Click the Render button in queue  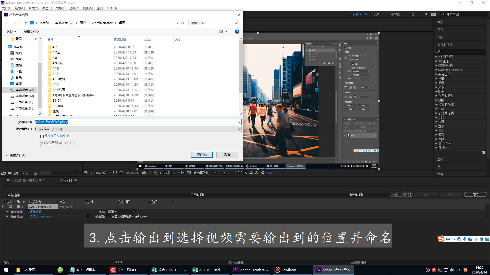click(x=475, y=195)
